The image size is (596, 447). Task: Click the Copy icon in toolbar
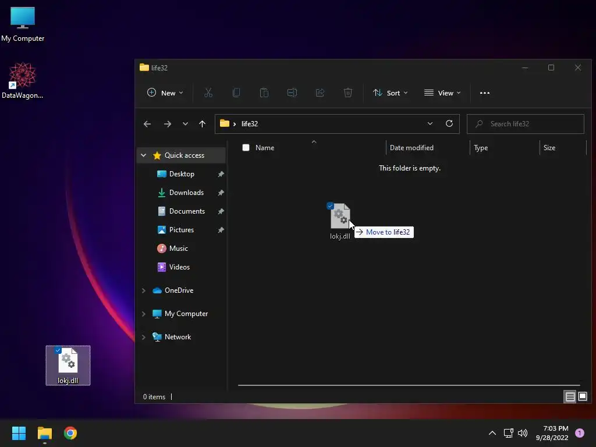click(x=236, y=93)
